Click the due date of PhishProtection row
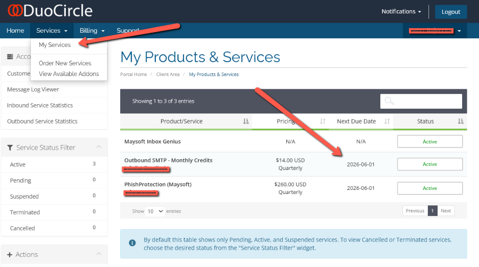479x267 pixels. click(360, 188)
